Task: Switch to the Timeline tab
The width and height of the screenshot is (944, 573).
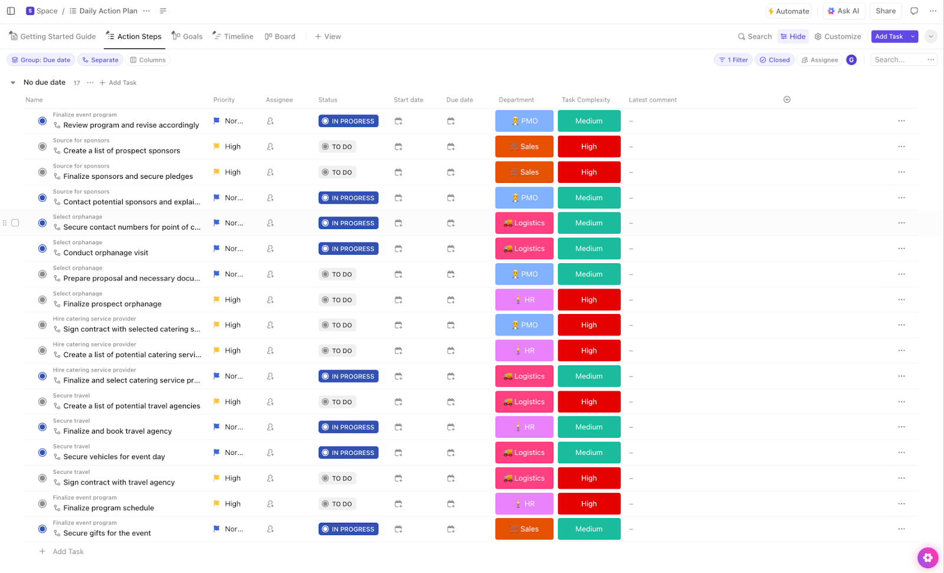Action: point(233,37)
